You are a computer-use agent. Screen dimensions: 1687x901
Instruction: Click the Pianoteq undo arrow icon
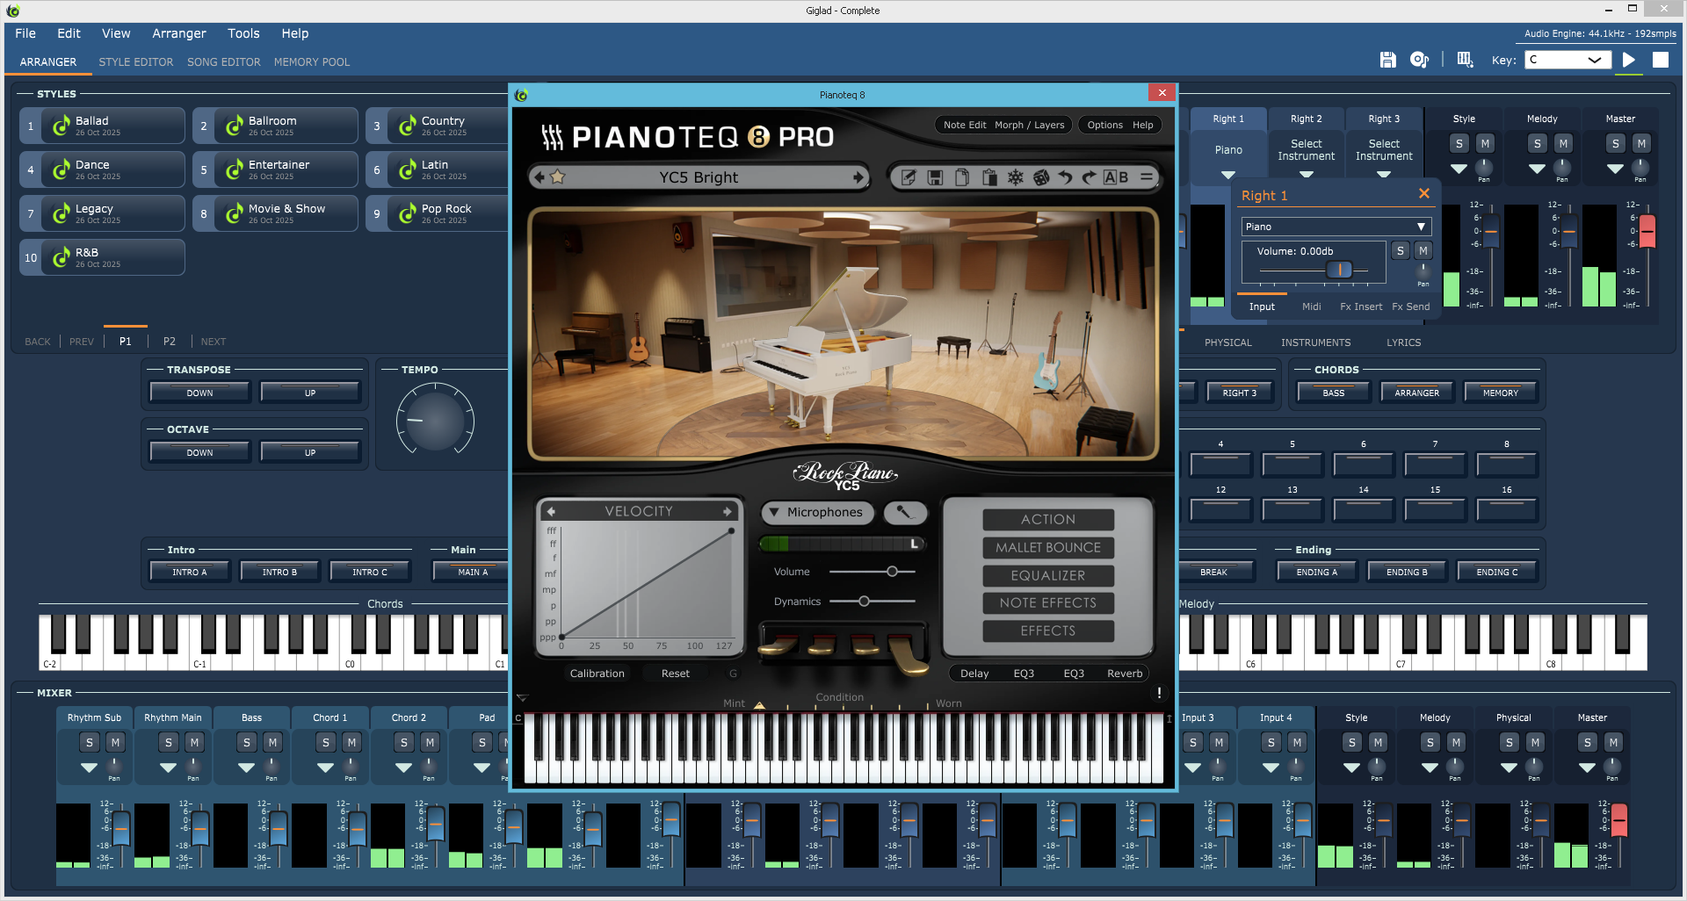tap(1065, 177)
